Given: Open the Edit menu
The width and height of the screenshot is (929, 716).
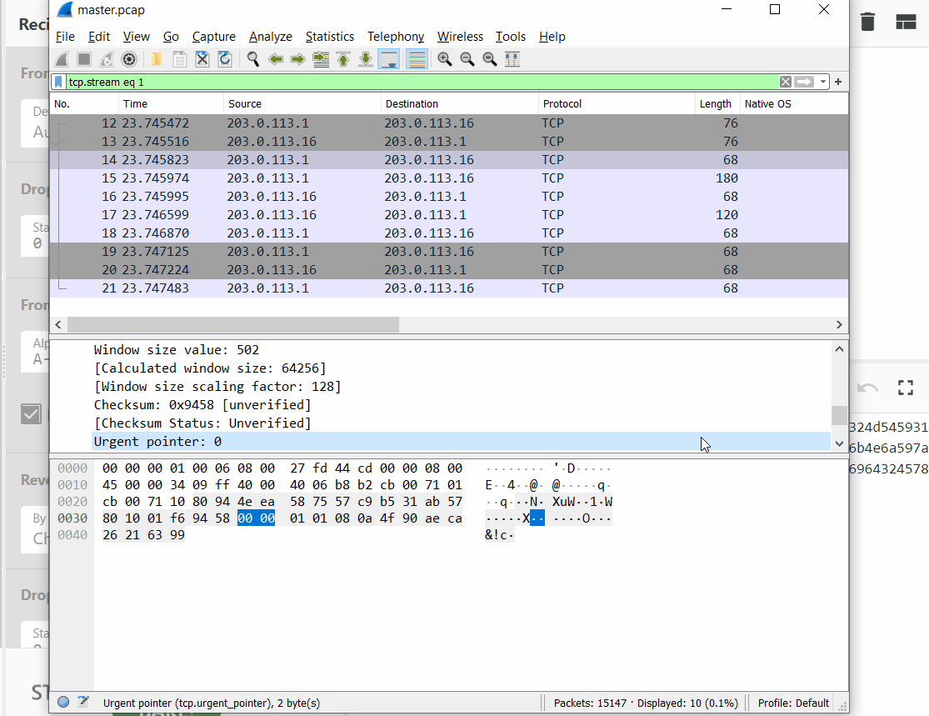Looking at the screenshot, I should (99, 37).
